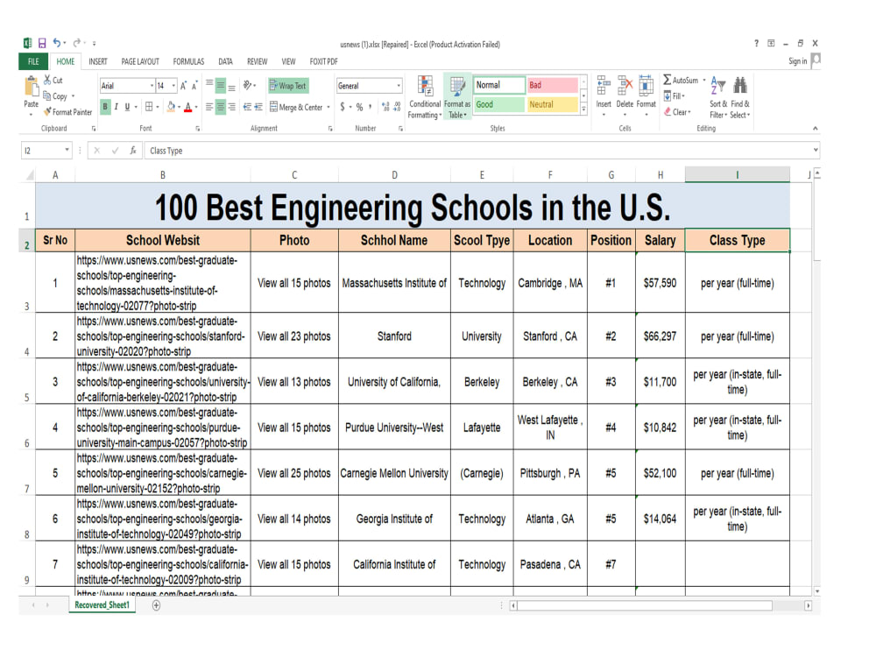Decrease the indent
The height and width of the screenshot is (657, 876).
tap(248, 107)
